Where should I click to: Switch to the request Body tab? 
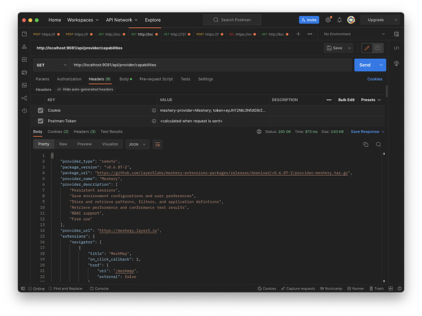(x=126, y=79)
